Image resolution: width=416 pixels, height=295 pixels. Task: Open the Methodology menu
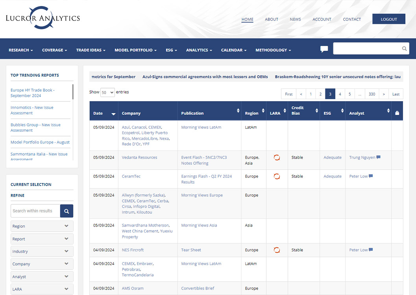tap(273, 50)
